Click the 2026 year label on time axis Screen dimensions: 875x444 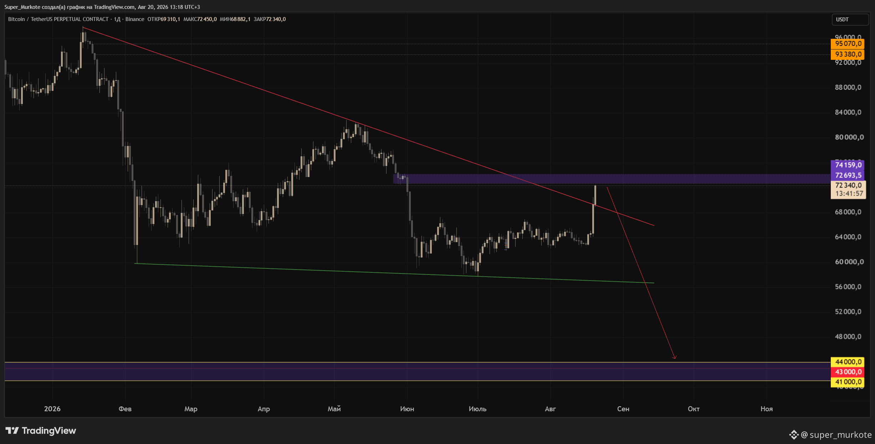[x=52, y=409]
